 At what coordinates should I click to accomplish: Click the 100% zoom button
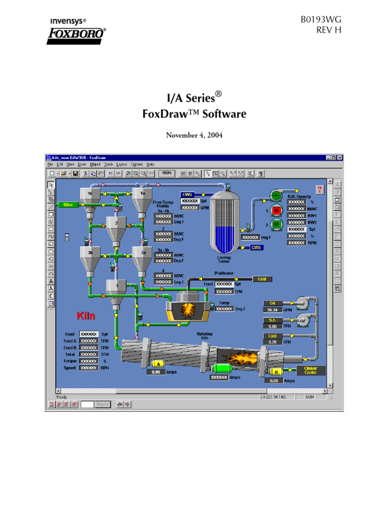(x=167, y=173)
